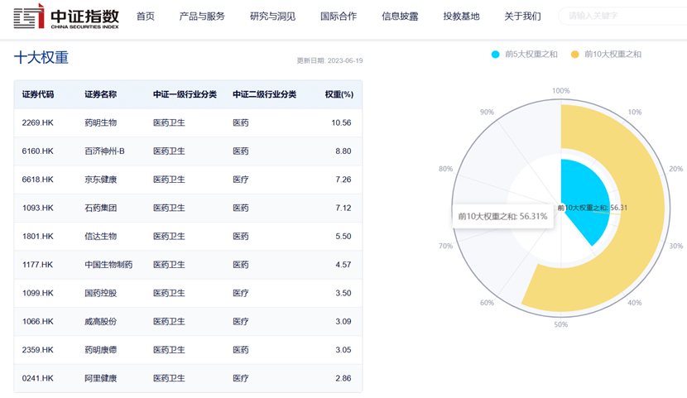Select security code 1177.HK

pos(38,265)
